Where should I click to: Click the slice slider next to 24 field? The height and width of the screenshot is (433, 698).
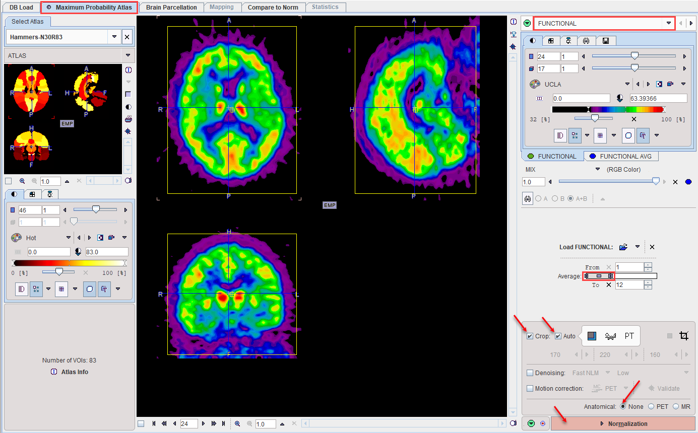634,56
